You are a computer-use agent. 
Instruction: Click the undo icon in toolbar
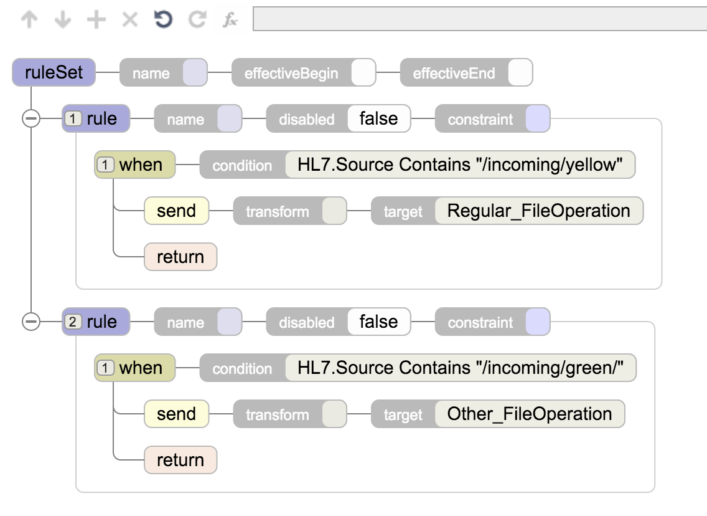[163, 20]
